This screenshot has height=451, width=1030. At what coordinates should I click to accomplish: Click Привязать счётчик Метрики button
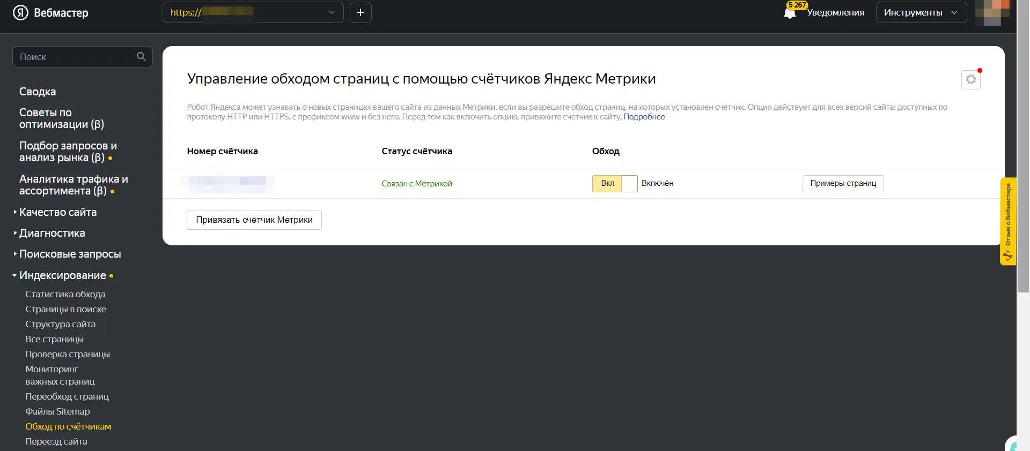[254, 220]
